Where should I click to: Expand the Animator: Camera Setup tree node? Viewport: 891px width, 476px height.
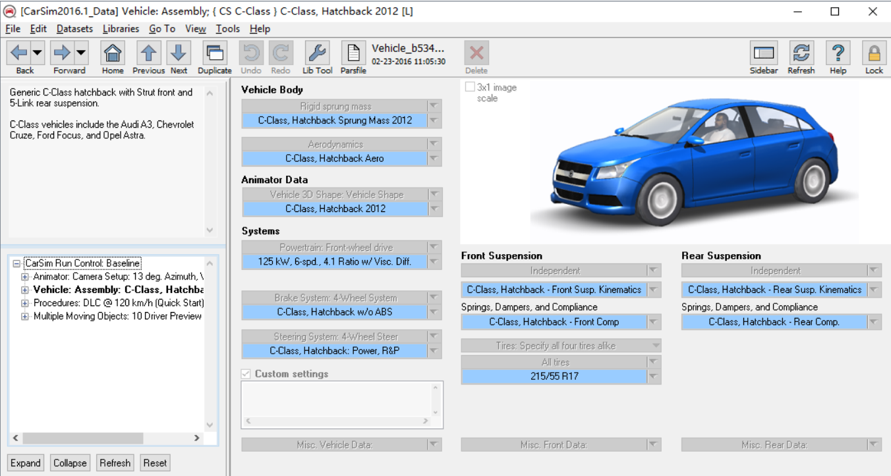click(26, 277)
